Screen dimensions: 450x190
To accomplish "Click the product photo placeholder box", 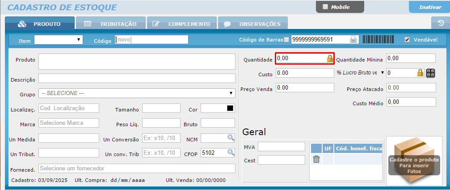I will pyautogui.click(x=414, y=161).
